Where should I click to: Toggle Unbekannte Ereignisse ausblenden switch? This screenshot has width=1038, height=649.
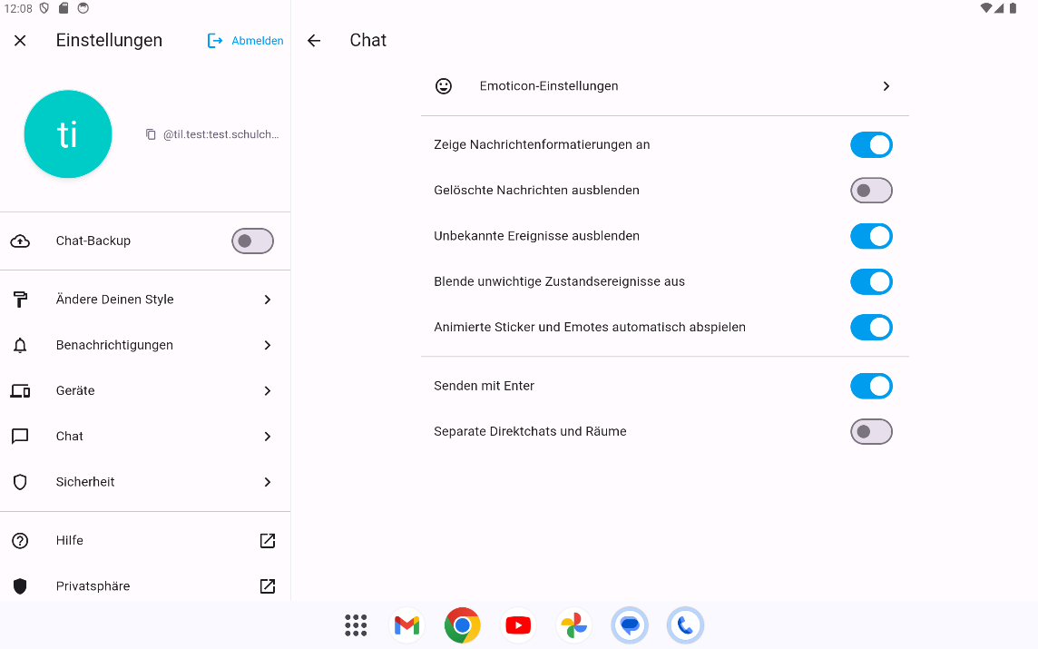[871, 236]
